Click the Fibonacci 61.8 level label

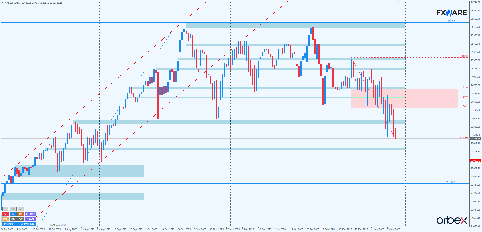tap(465, 87)
